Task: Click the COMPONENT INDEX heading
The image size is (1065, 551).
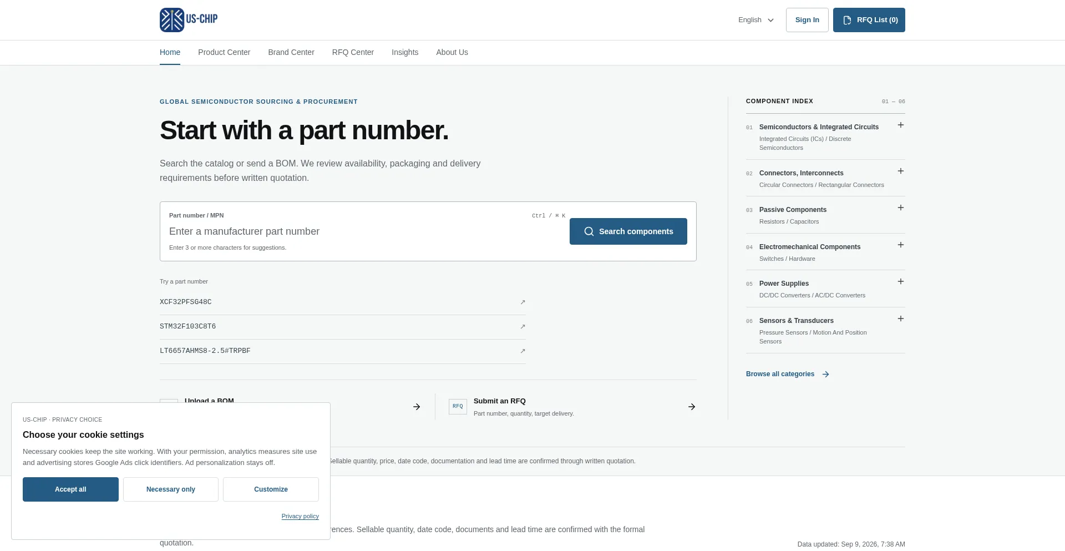Action: [x=779, y=101]
